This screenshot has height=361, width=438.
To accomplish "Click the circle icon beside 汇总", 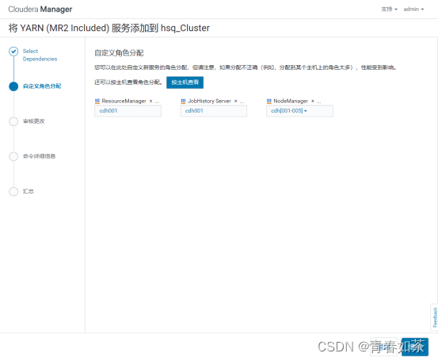I will pos(13,191).
